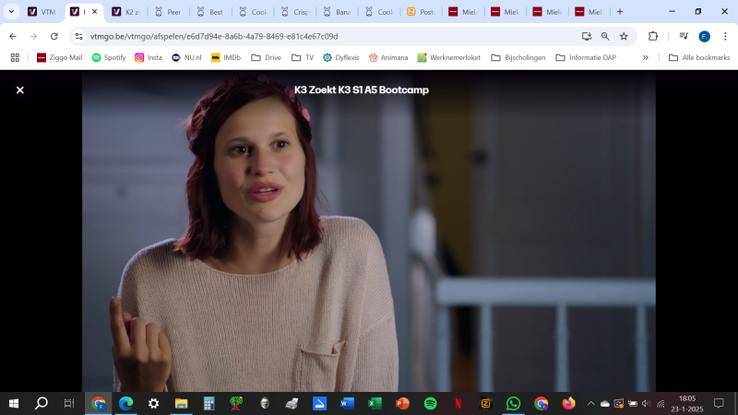Viewport: 738px width, 415px height.
Task: Show more hidden bookmarks chevron
Action: [x=645, y=57]
